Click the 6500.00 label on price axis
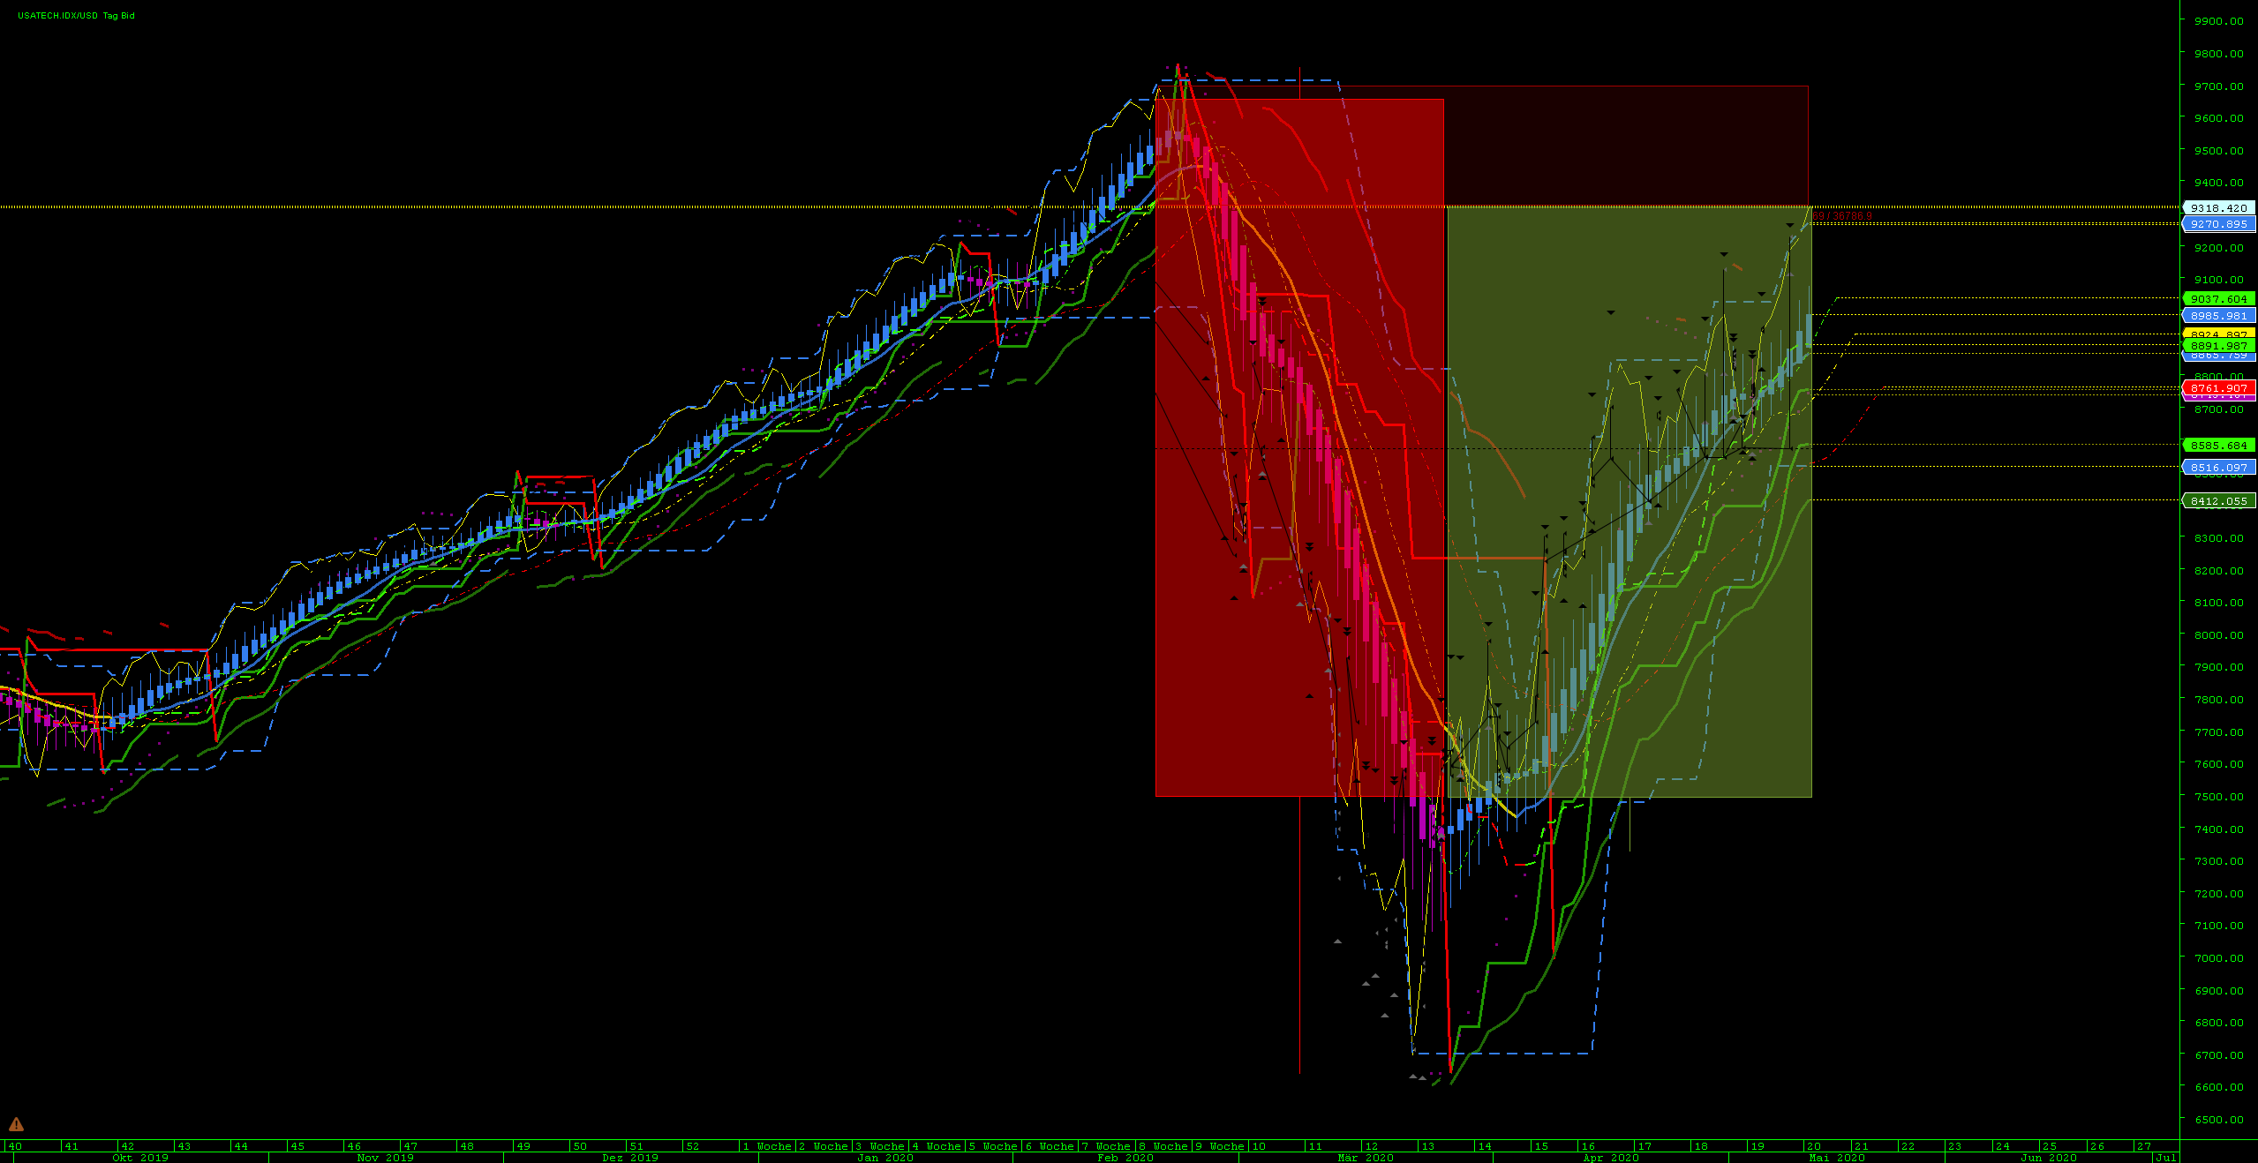2258x1163 pixels. [2218, 1120]
